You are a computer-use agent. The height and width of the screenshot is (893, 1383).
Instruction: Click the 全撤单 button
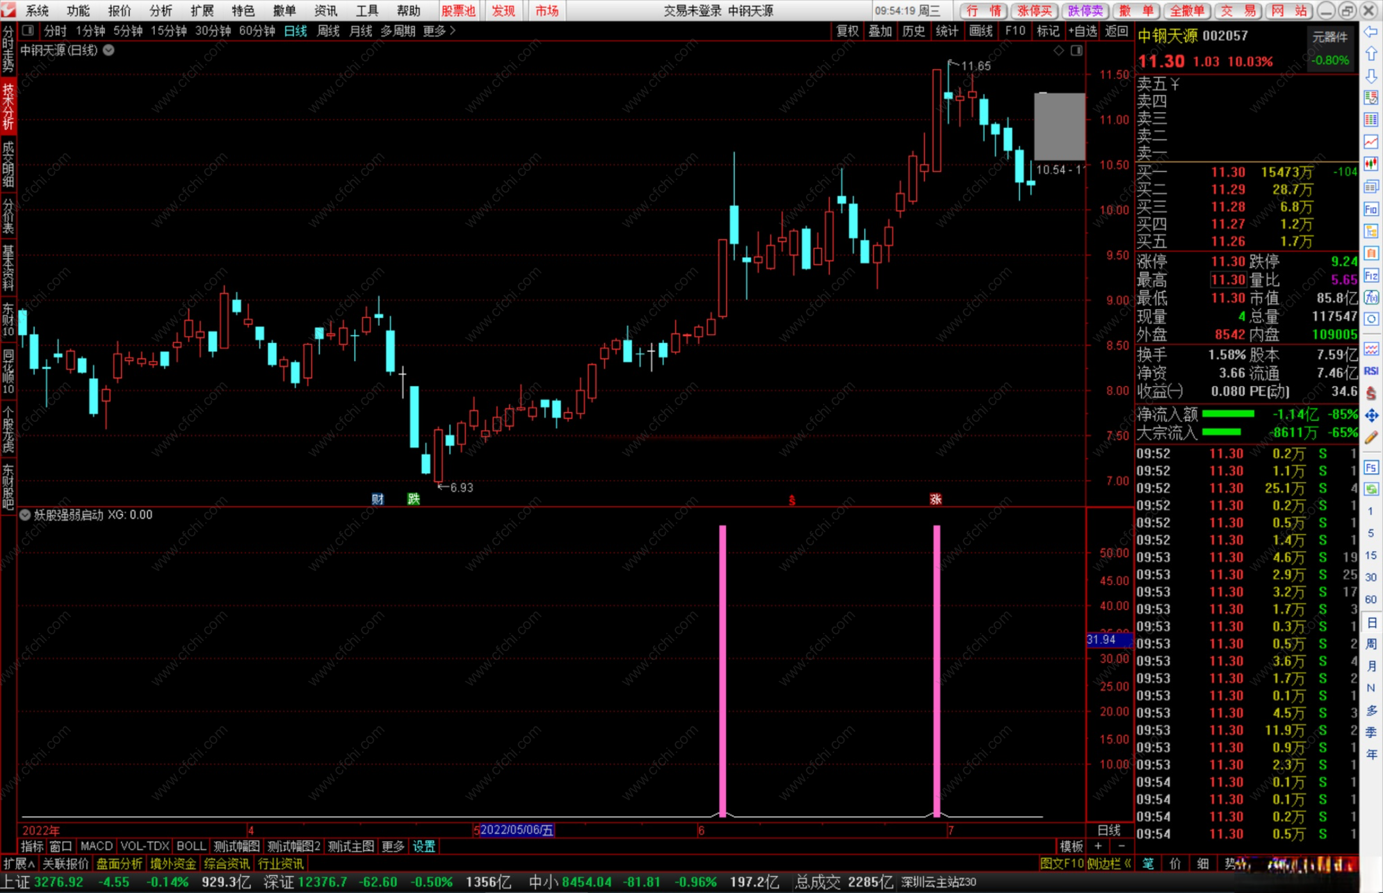pyautogui.click(x=1187, y=10)
